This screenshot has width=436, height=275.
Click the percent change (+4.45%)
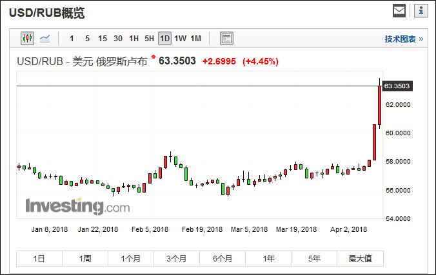pos(261,61)
